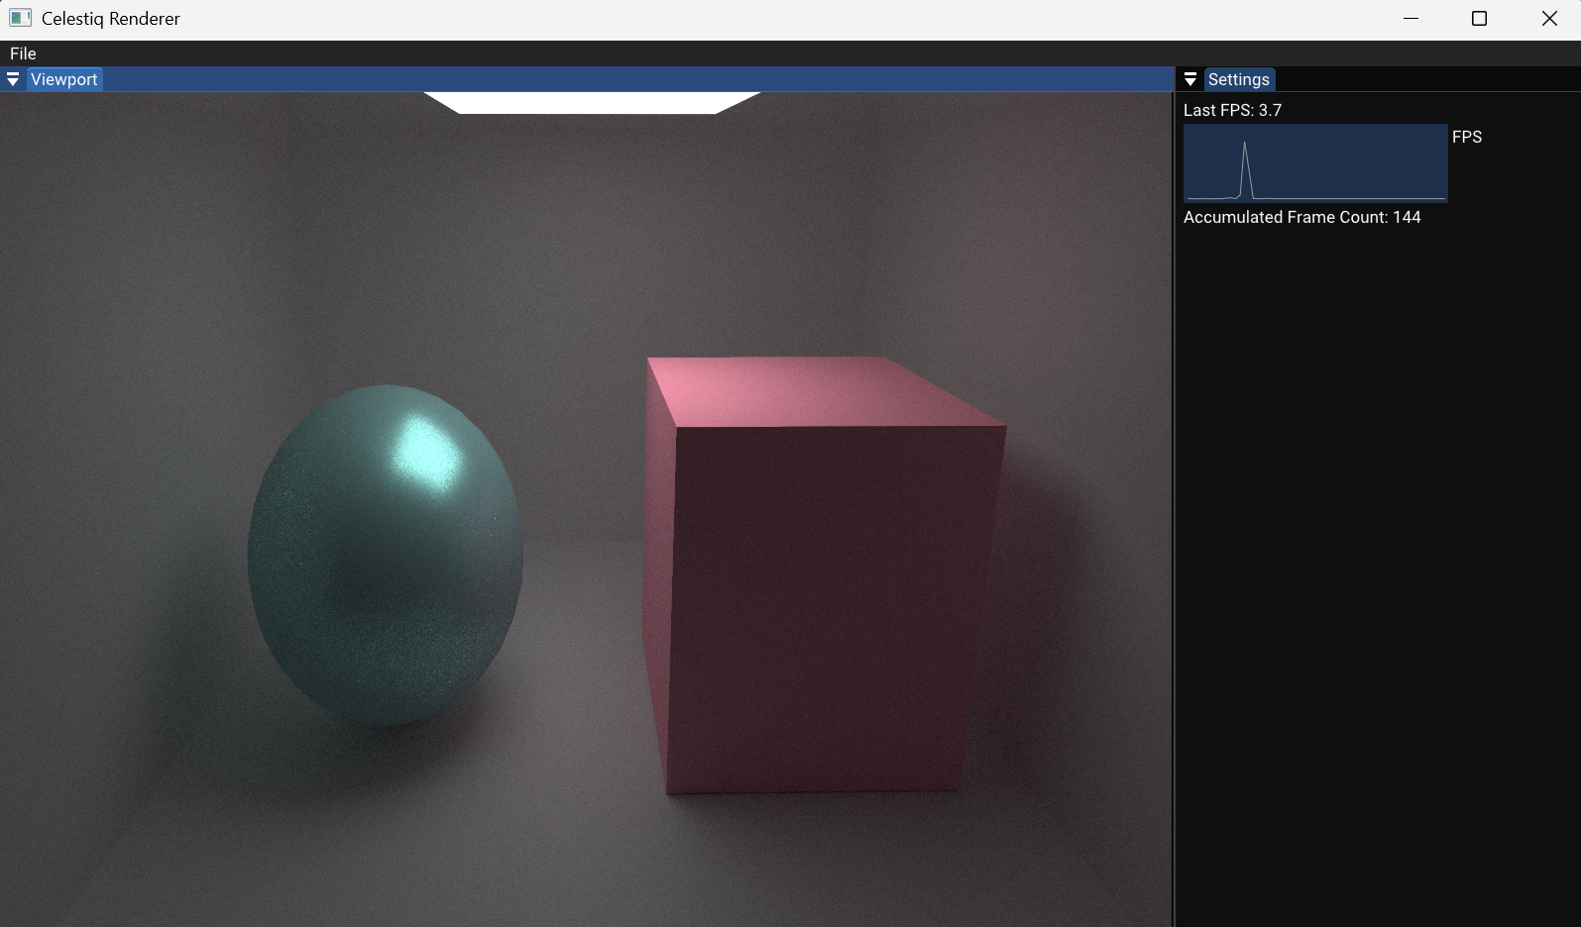The image size is (1581, 927).
Task: Click the Last FPS readout text
Action: [x=1232, y=110]
